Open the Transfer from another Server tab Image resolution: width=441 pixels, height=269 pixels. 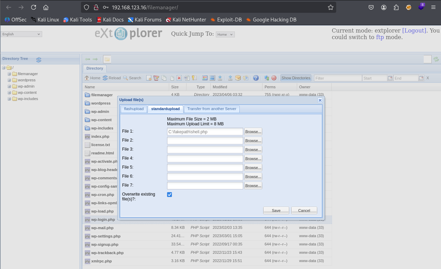pos(212,109)
